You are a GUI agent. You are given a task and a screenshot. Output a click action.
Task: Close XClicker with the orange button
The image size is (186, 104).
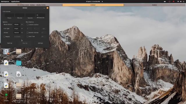tap(47, 8)
